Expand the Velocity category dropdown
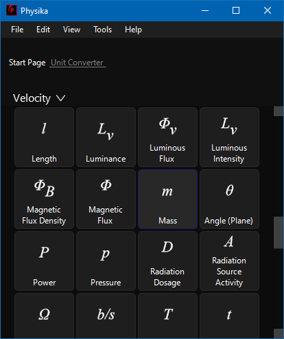The height and width of the screenshot is (339, 284). click(x=39, y=98)
